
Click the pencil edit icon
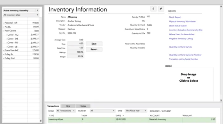[161, 9]
